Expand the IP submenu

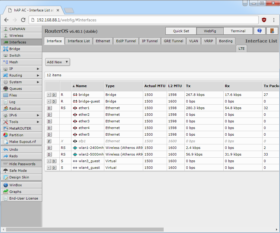coord(21,69)
